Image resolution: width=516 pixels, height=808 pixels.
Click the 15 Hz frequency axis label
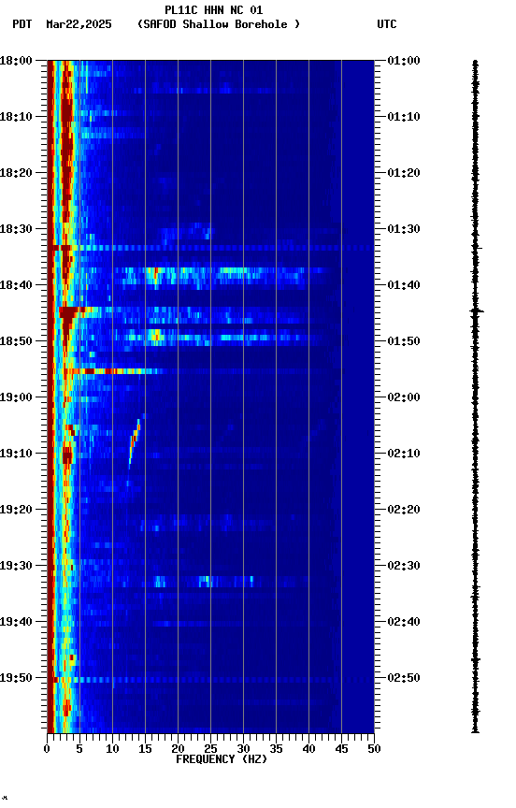pyautogui.click(x=145, y=749)
